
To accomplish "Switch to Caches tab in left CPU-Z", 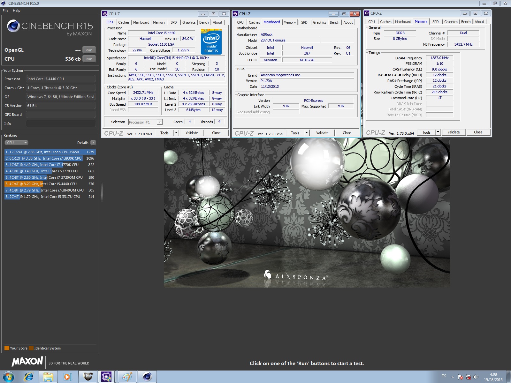I will tap(124, 22).
